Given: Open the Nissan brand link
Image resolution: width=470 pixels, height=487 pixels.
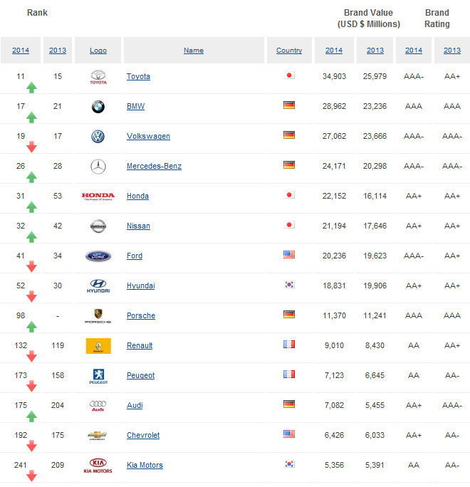Looking at the screenshot, I should click(x=138, y=226).
